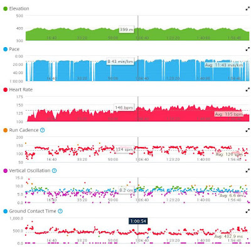Expand the Elevation chart to fullscreen

coord(247,9)
